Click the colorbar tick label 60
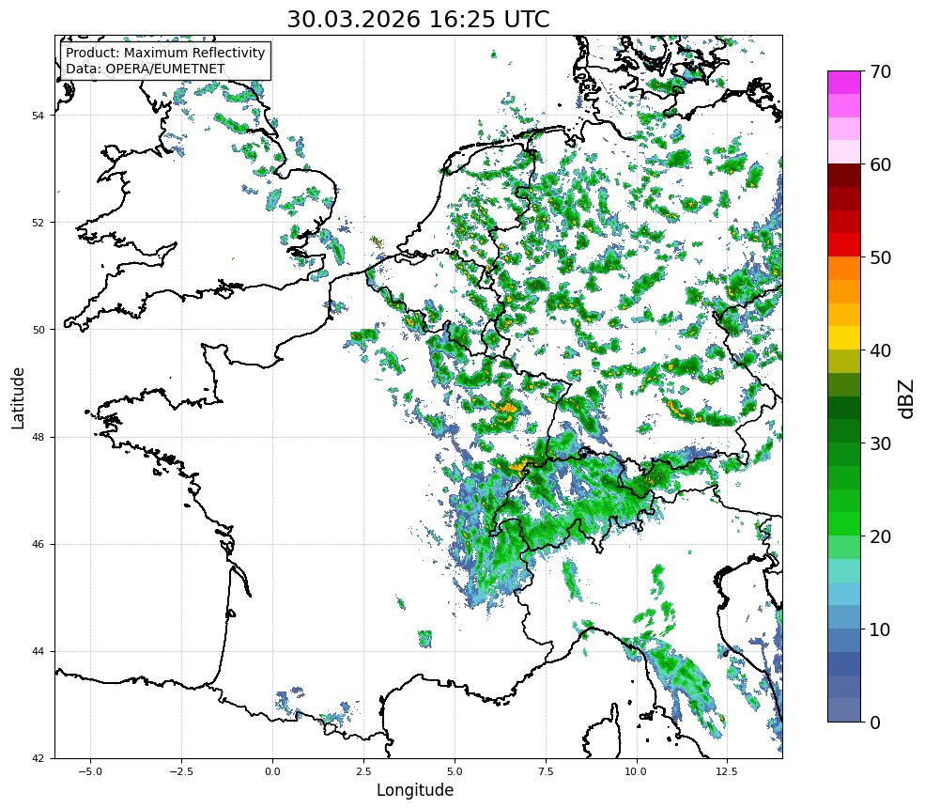Viewport: 925px width, 808px height. tap(880, 164)
